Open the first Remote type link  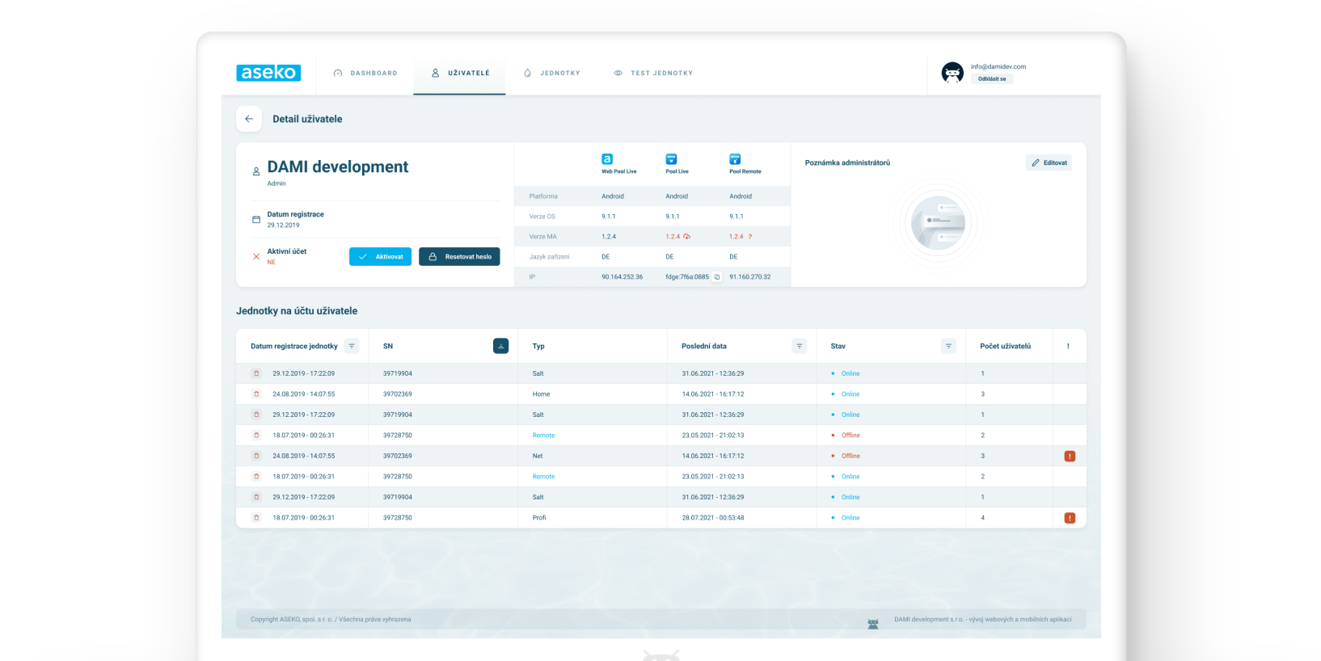(543, 436)
